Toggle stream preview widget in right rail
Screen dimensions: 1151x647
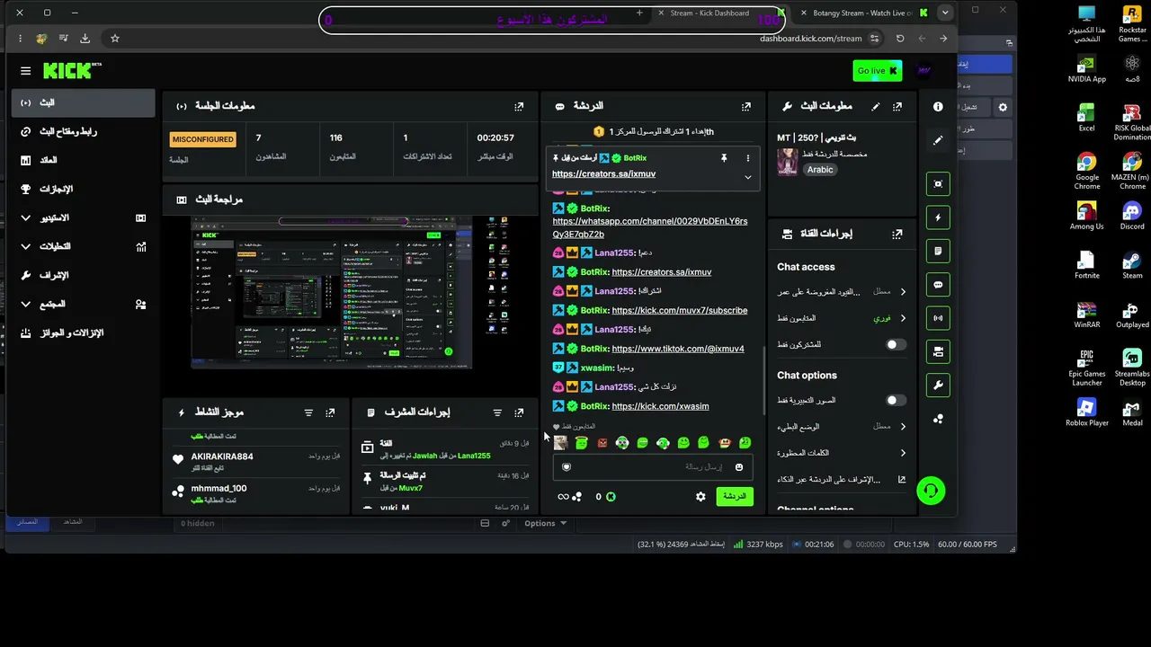[938, 183]
